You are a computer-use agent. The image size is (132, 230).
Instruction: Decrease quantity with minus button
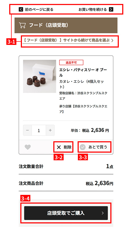pos(27,130)
